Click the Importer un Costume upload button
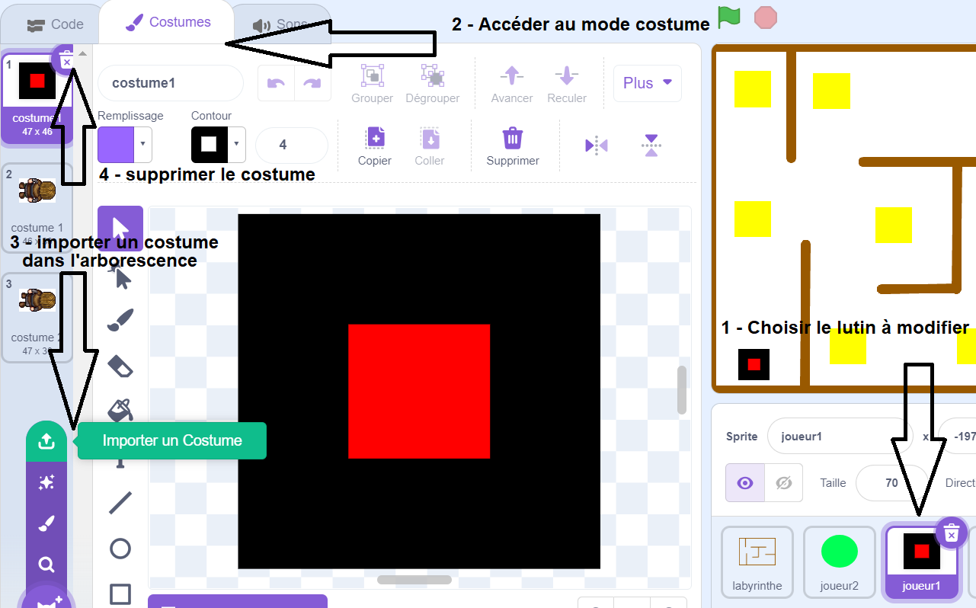The width and height of the screenshot is (976, 608). (x=46, y=441)
